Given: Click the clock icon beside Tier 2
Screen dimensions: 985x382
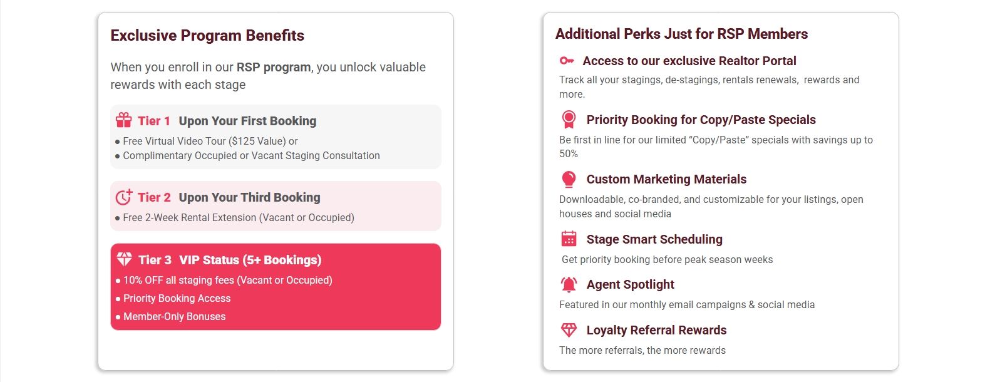Looking at the screenshot, I should 123,197.
